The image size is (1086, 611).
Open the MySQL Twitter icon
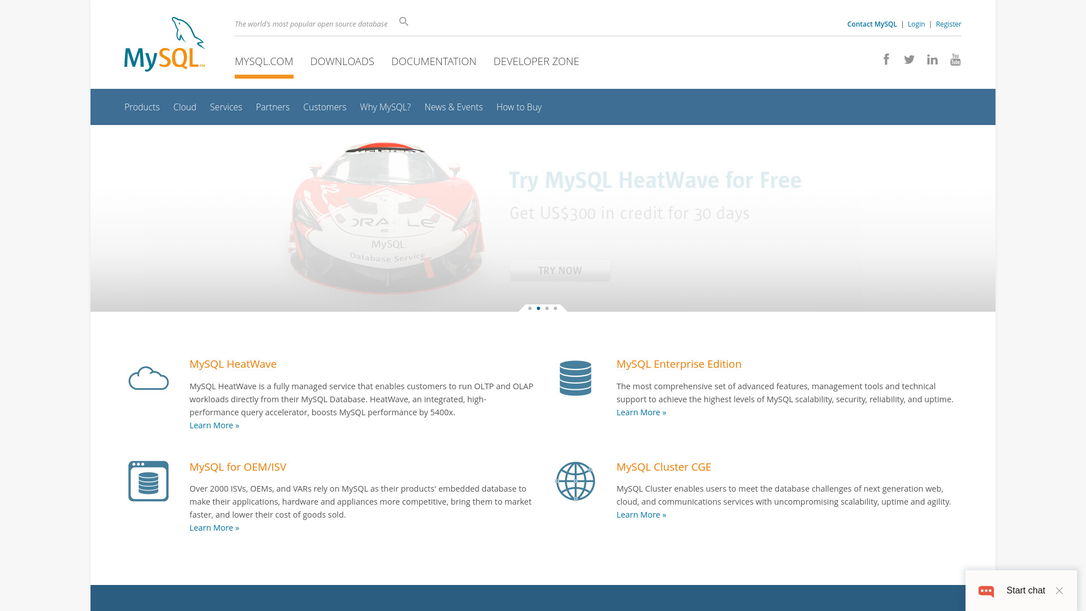pos(909,59)
